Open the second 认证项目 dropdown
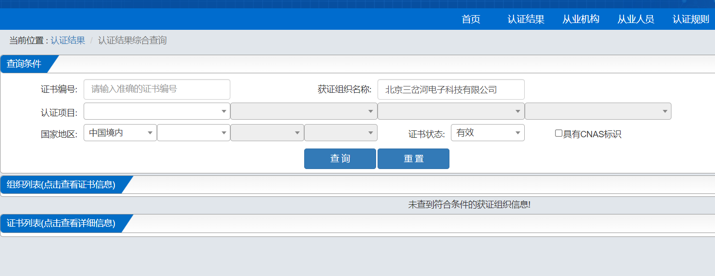 coord(304,111)
